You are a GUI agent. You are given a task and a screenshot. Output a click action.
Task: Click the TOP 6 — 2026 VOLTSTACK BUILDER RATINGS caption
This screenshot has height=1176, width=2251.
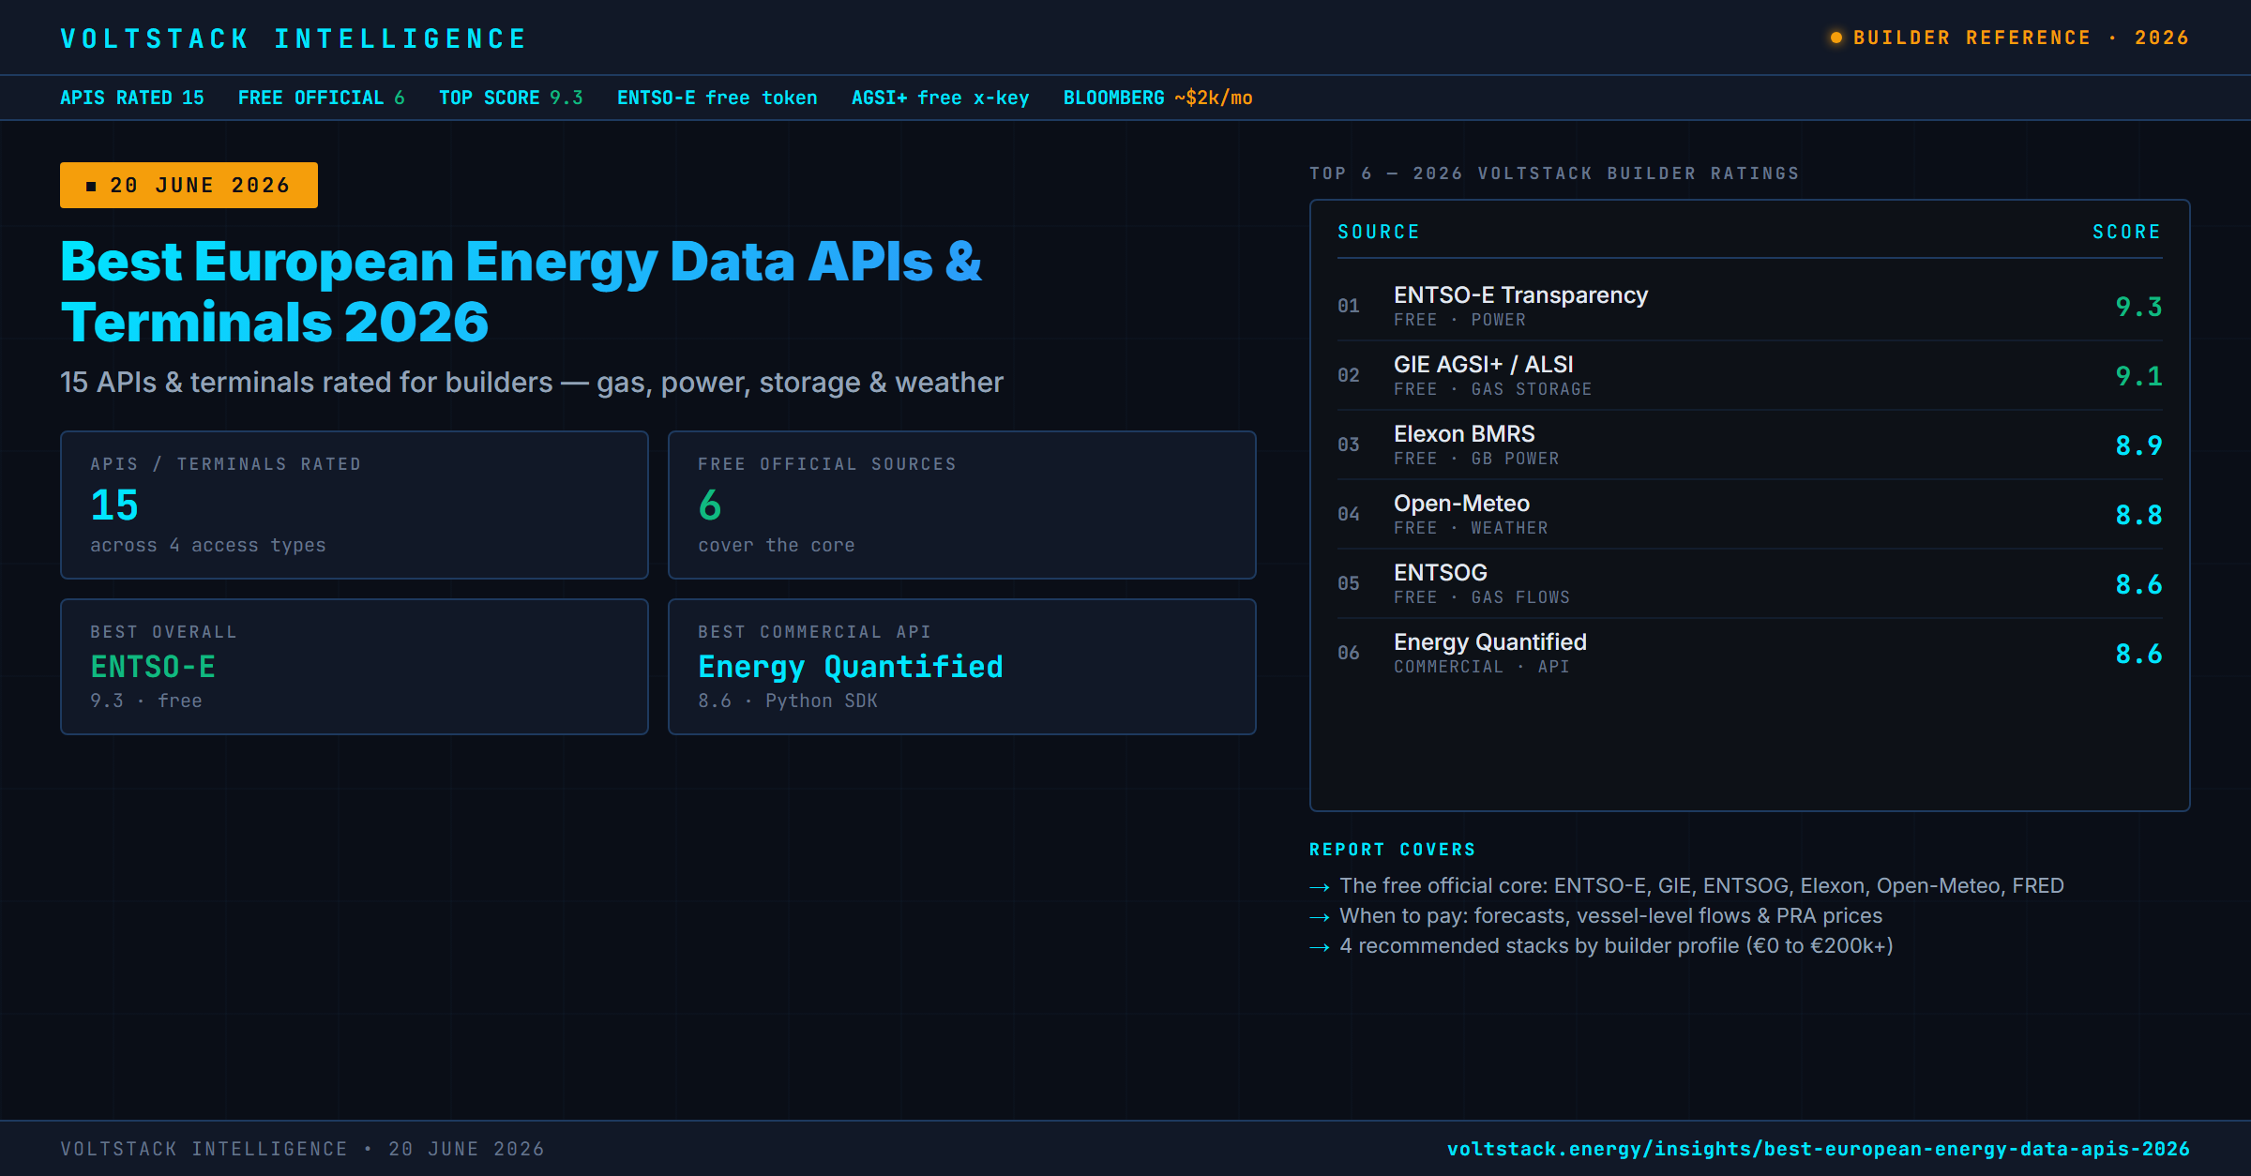tap(1555, 173)
